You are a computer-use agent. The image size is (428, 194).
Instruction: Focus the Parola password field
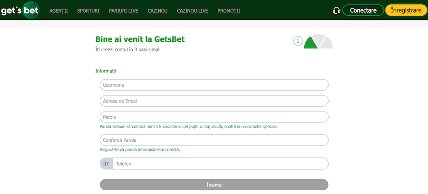[214, 117]
